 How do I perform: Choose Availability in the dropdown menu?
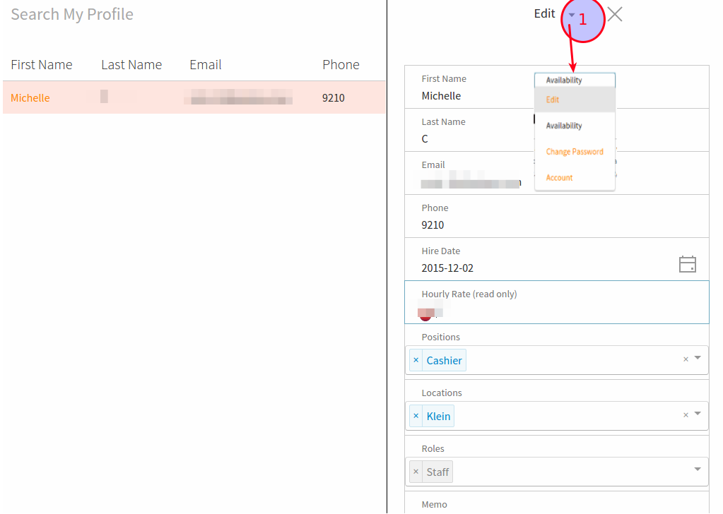tap(564, 126)
